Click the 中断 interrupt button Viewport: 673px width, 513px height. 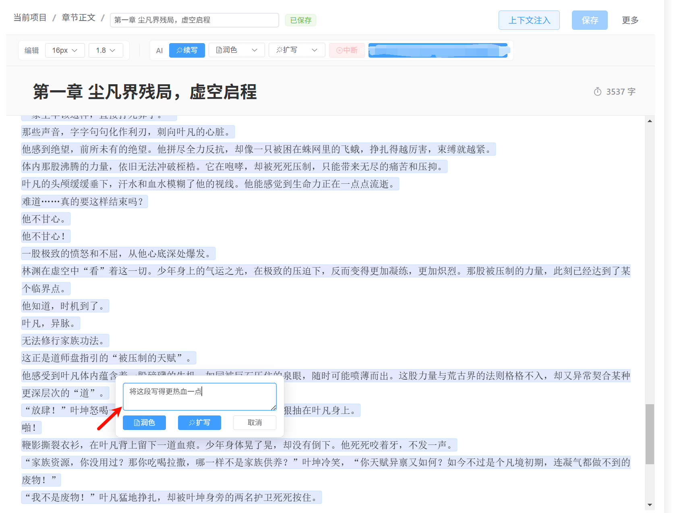347,50
